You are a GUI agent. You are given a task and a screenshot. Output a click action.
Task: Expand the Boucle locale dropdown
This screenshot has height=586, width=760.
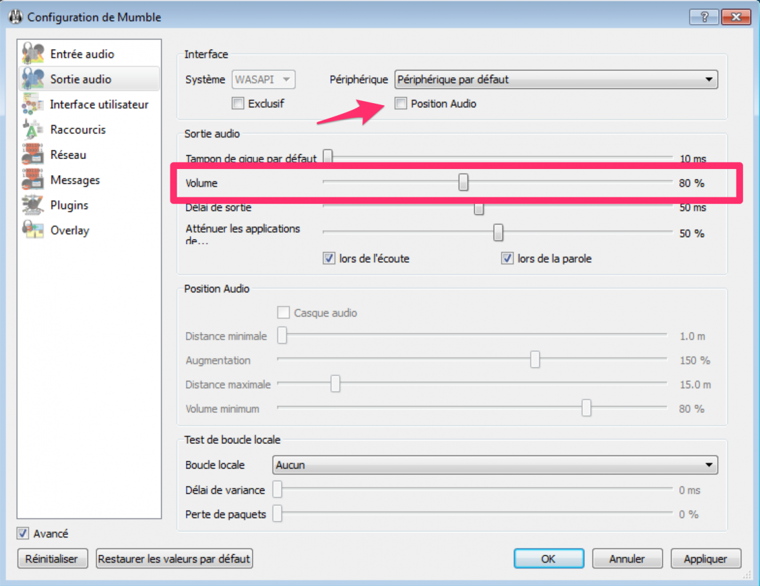pyautogui.click(x=495, y=465)
